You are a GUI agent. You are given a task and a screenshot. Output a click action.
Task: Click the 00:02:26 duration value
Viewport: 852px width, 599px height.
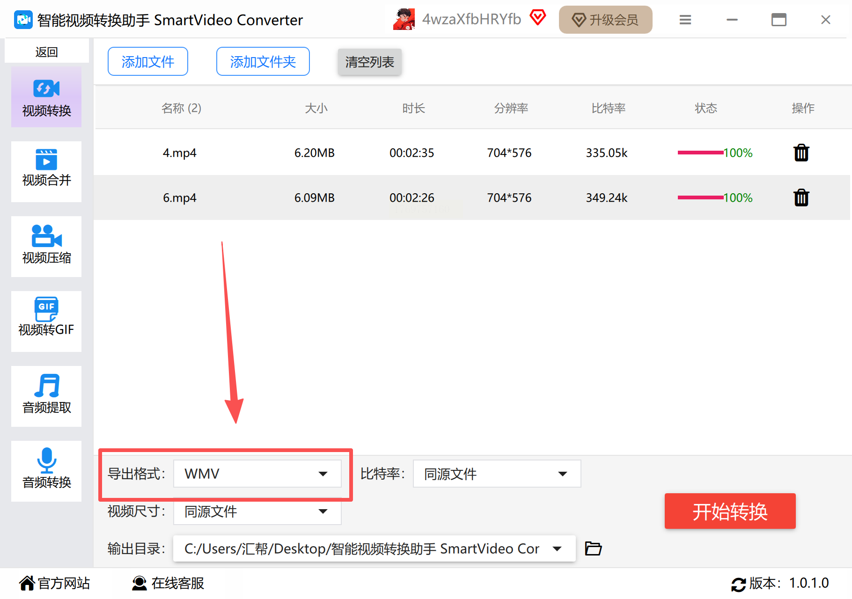point(412,198)
